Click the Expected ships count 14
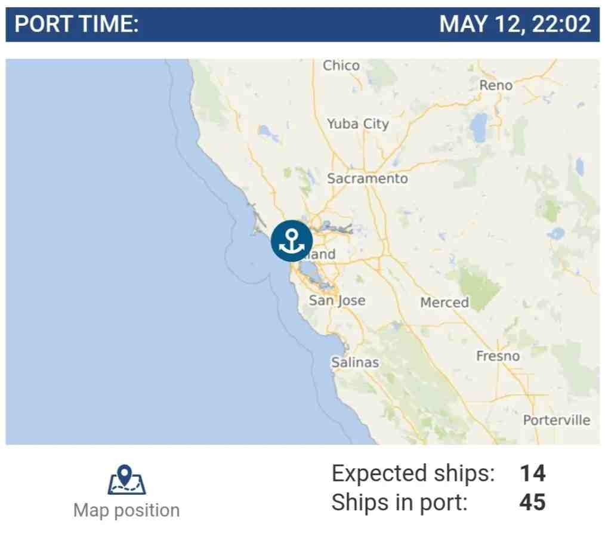This screenshot has width=605, height=540. point(532,473)
